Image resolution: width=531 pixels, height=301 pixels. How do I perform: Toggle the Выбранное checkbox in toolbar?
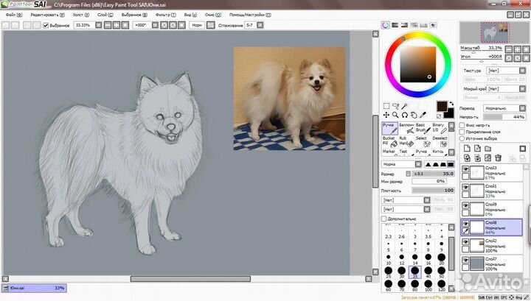pos(46,25)
